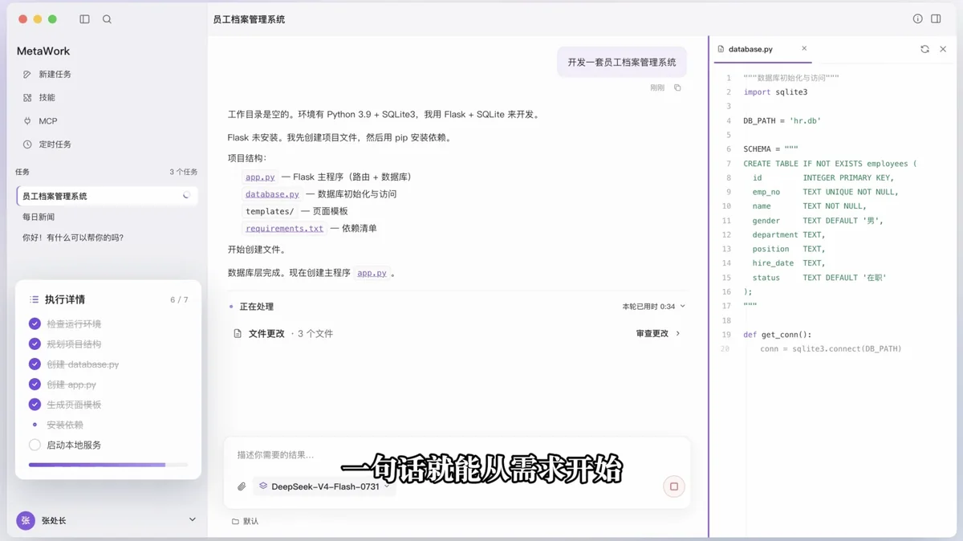Click the 新建任务 pencil icon
Image resolution: width=963 pixels, height=541 pixels.
pos(27,74)
